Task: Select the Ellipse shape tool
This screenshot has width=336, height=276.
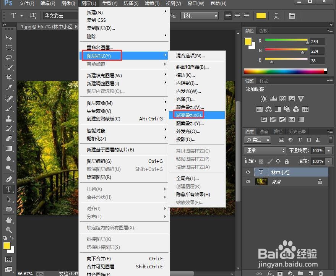Action: [8, 209]
